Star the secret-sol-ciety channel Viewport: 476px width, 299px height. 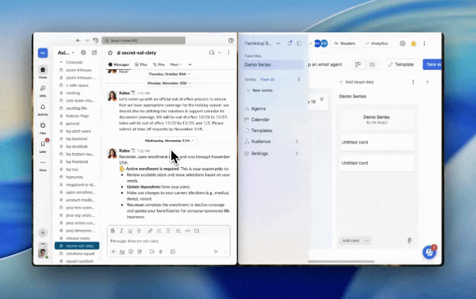[110, 53]
